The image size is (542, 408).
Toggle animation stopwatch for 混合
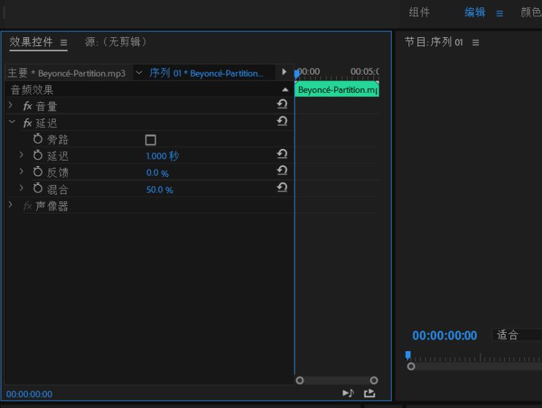coord(38,189)
